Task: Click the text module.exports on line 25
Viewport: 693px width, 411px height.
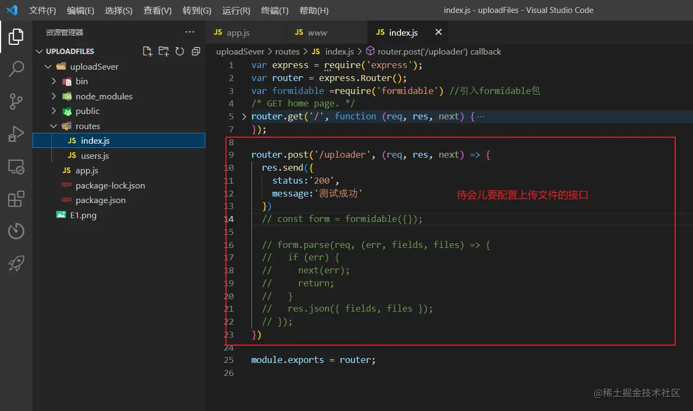Action: coord(288,360)
